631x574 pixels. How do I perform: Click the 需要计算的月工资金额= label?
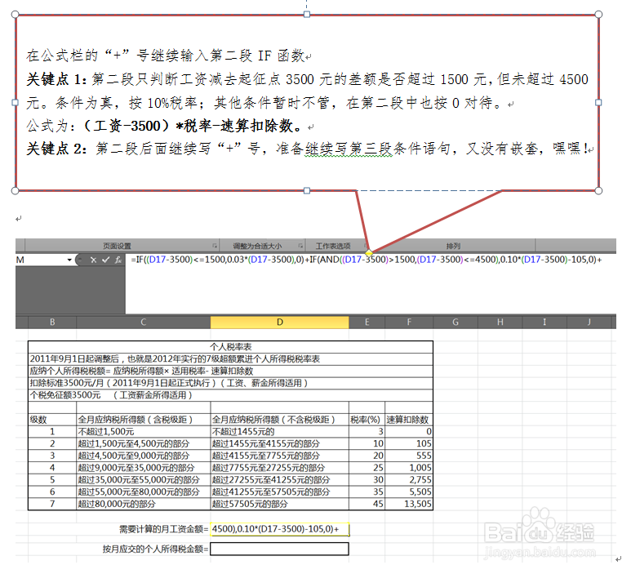[164, 529]
